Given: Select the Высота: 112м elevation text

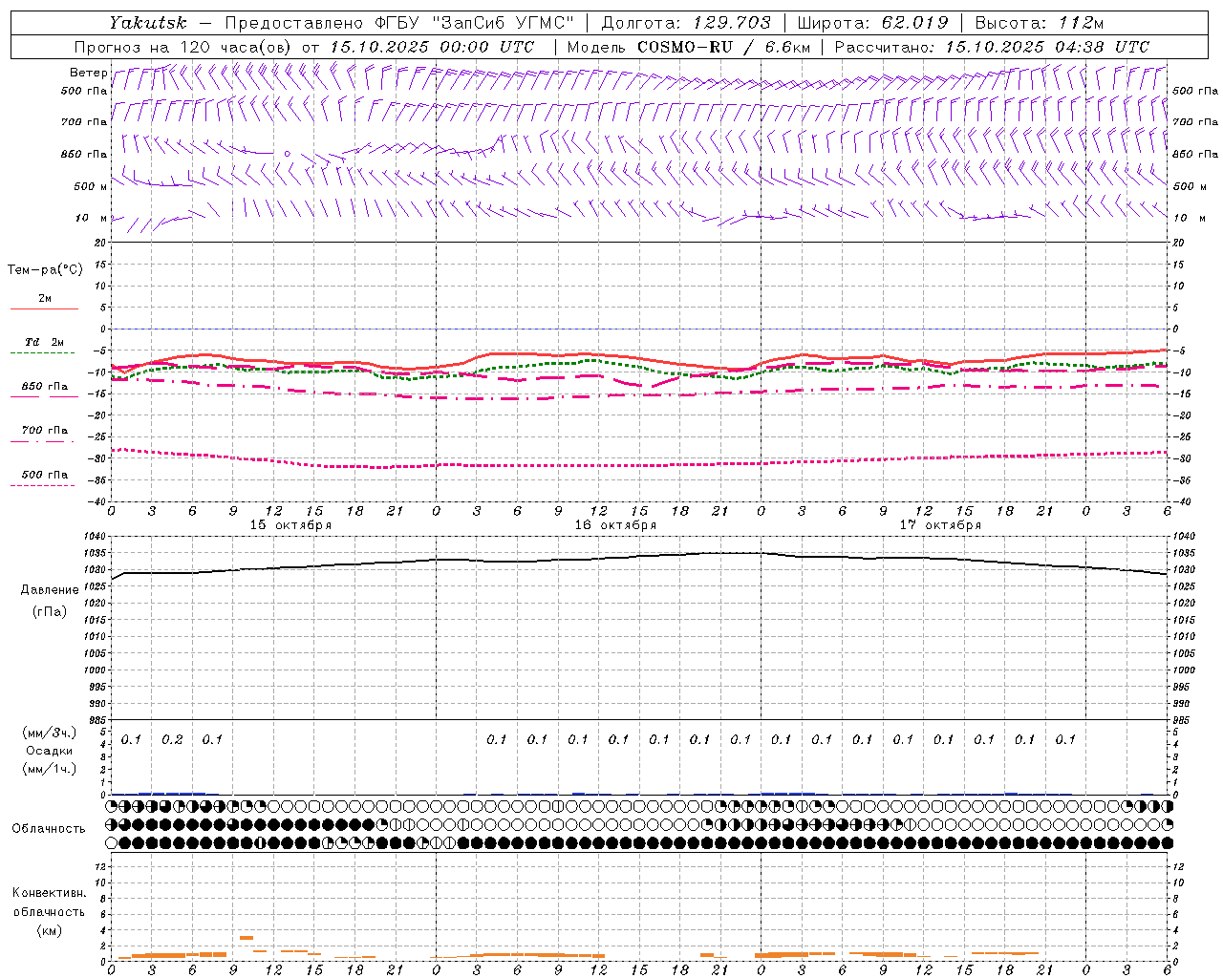Looking at the screenshot, I should point(1040,23).
